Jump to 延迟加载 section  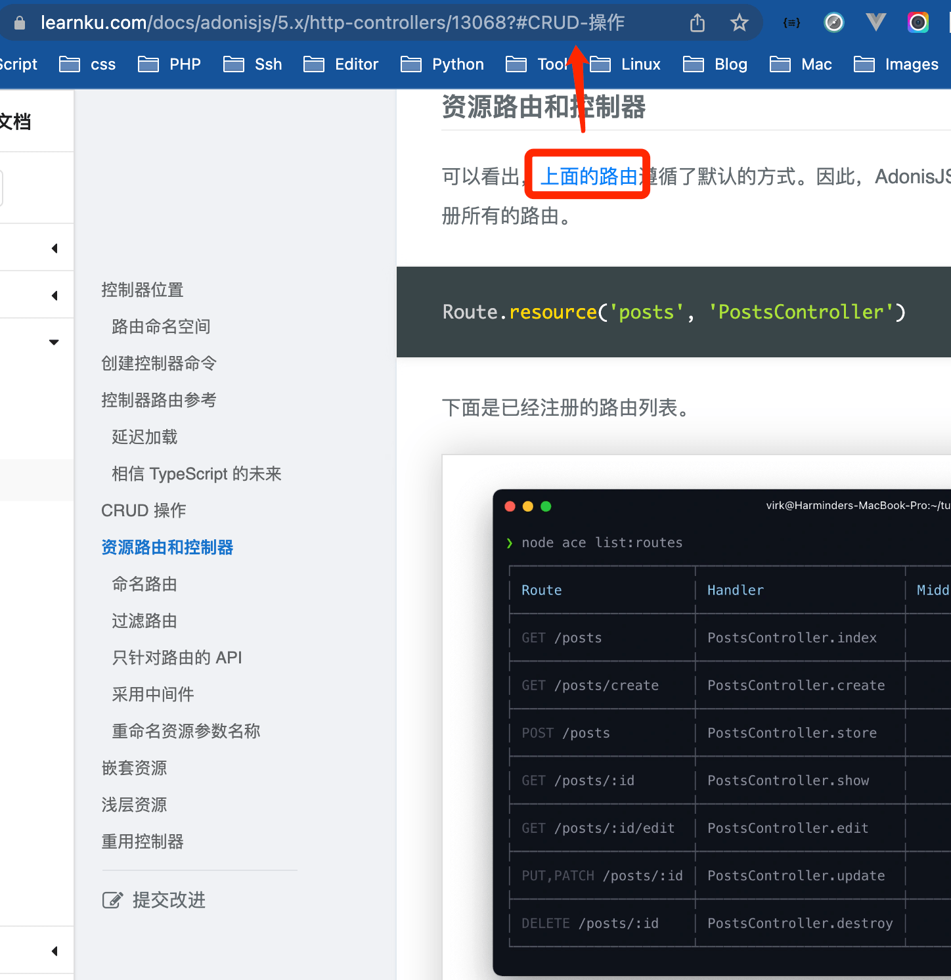144,437
